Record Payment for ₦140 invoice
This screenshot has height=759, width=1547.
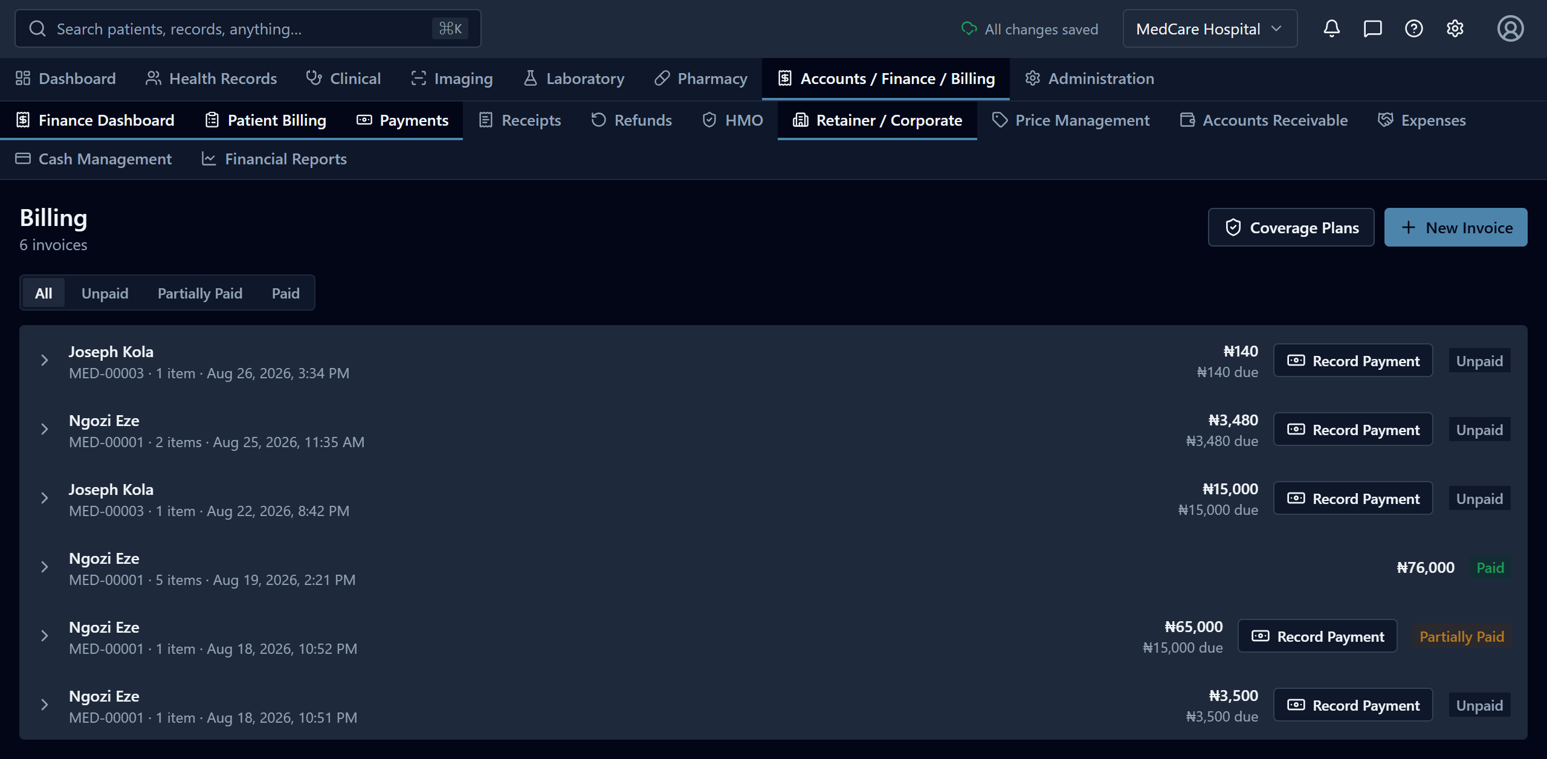tap(1353, 361)
